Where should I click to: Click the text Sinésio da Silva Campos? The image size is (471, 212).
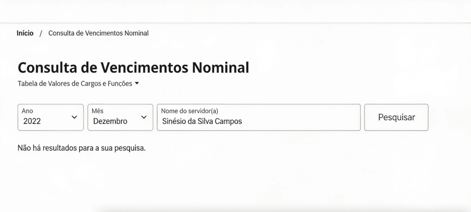[202, 121]
